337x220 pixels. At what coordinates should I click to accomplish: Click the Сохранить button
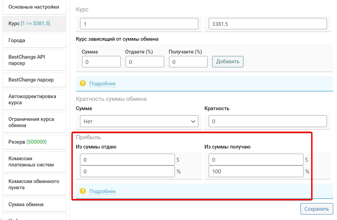coord(316,209)
